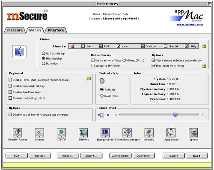The image size is (214, 170).
Task: Click the window collapse box in title bar
Action: (210, 4)
